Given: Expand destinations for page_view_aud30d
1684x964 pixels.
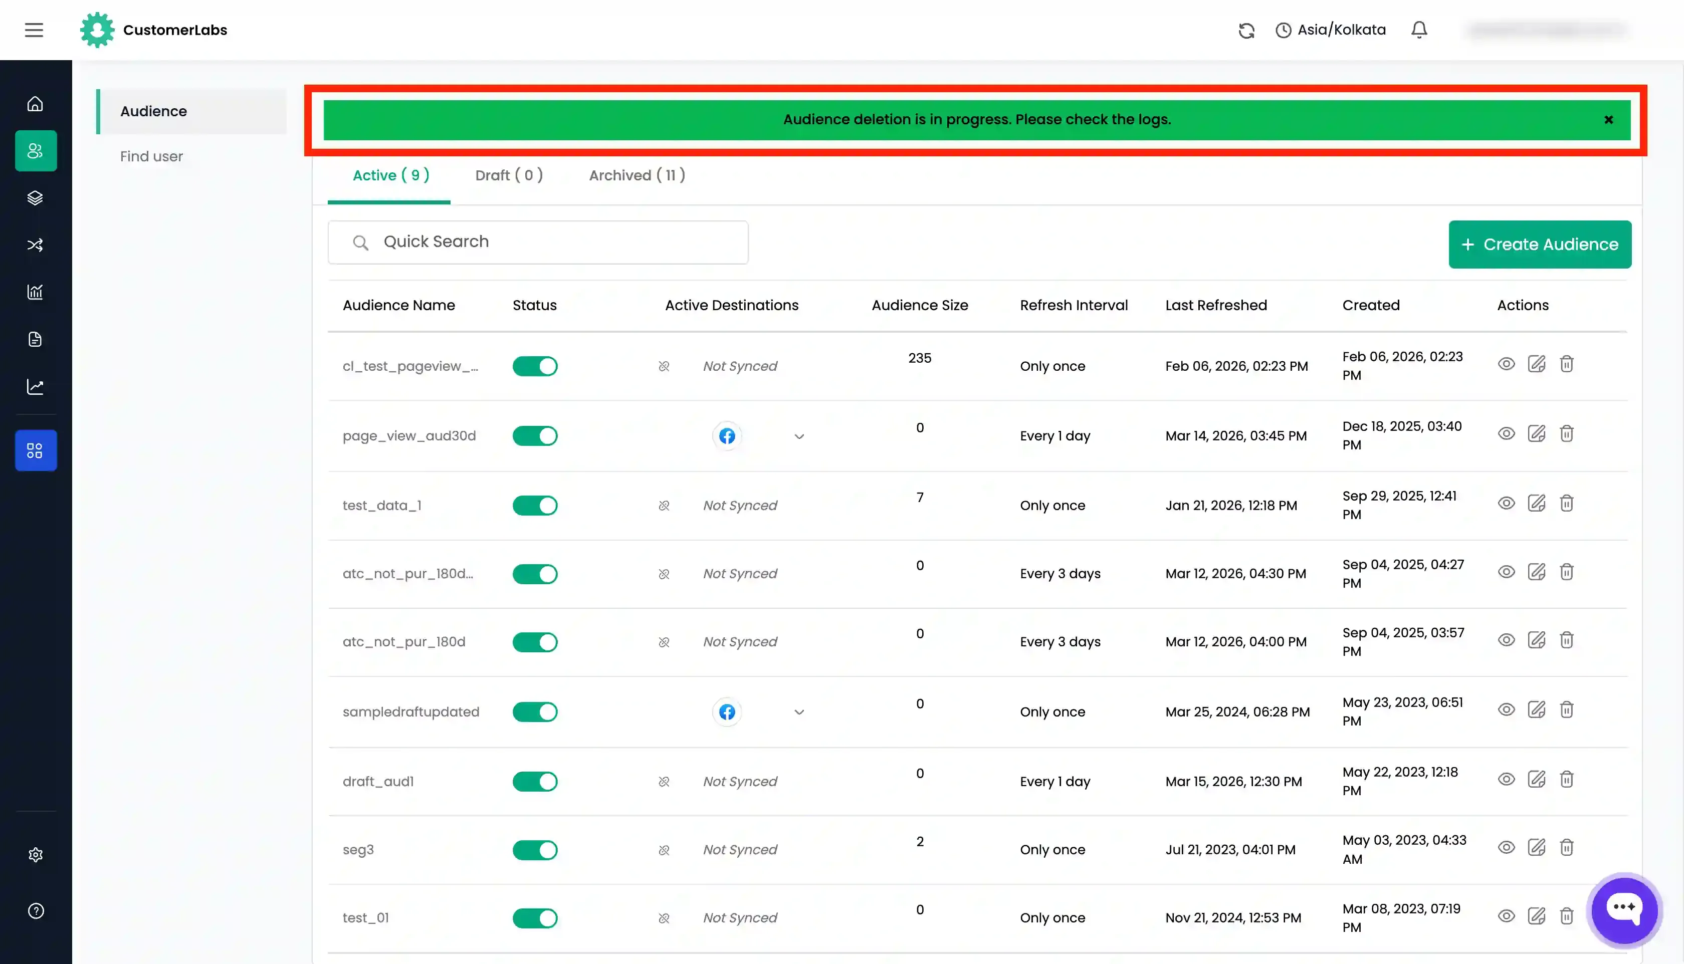Looking at the screenshot, I should coord(799,437).
